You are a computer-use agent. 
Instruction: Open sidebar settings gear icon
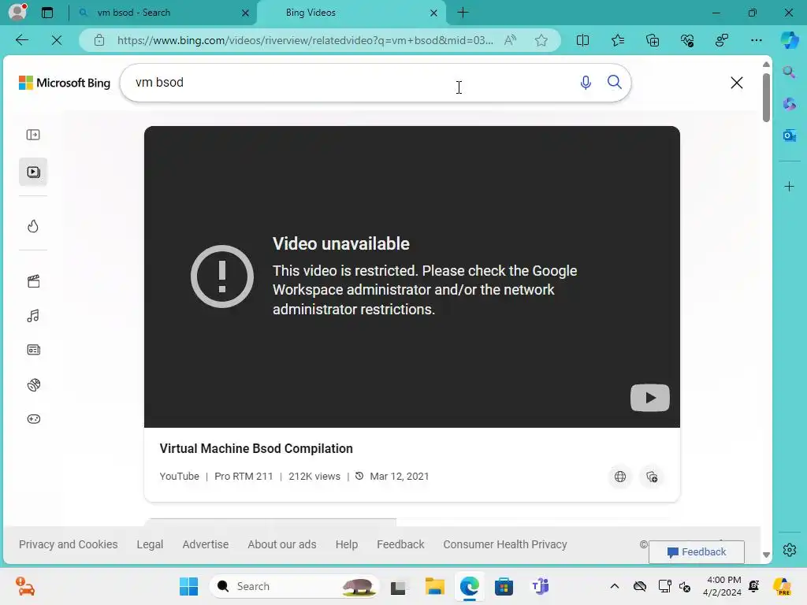click(789, 550)
